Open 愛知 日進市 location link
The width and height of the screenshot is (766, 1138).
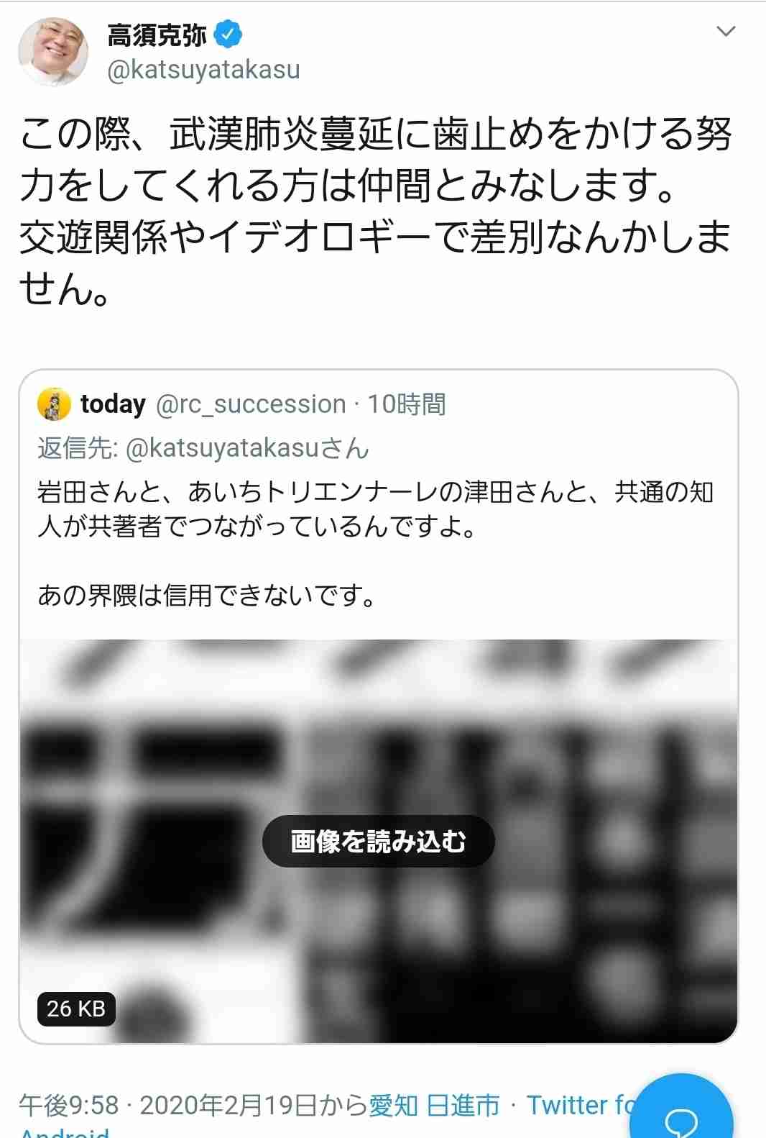(434, 1105)
